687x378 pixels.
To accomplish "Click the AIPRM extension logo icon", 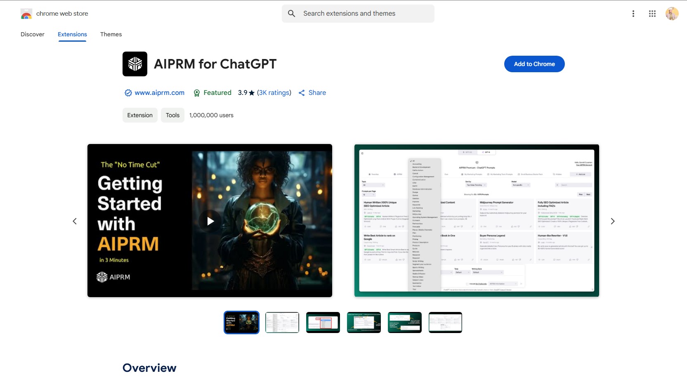I will [135, 64].
